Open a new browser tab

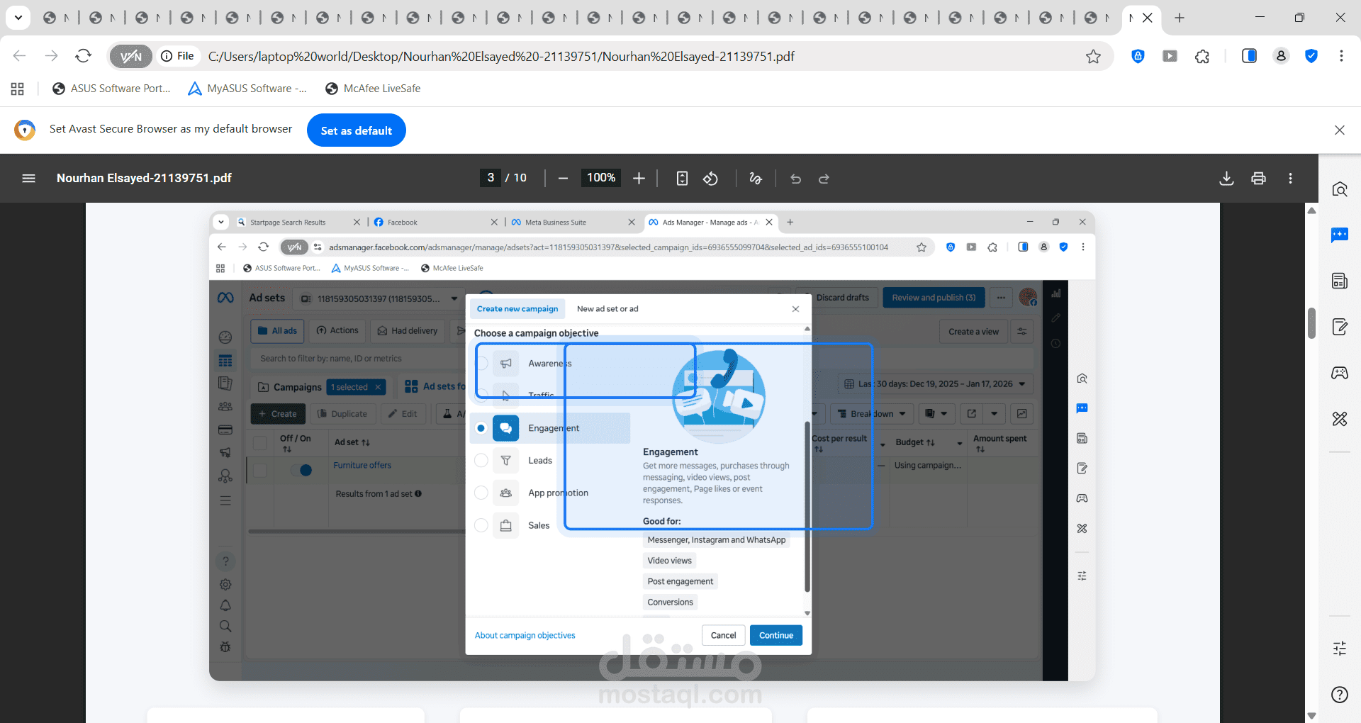click(x=1180, y=18)
